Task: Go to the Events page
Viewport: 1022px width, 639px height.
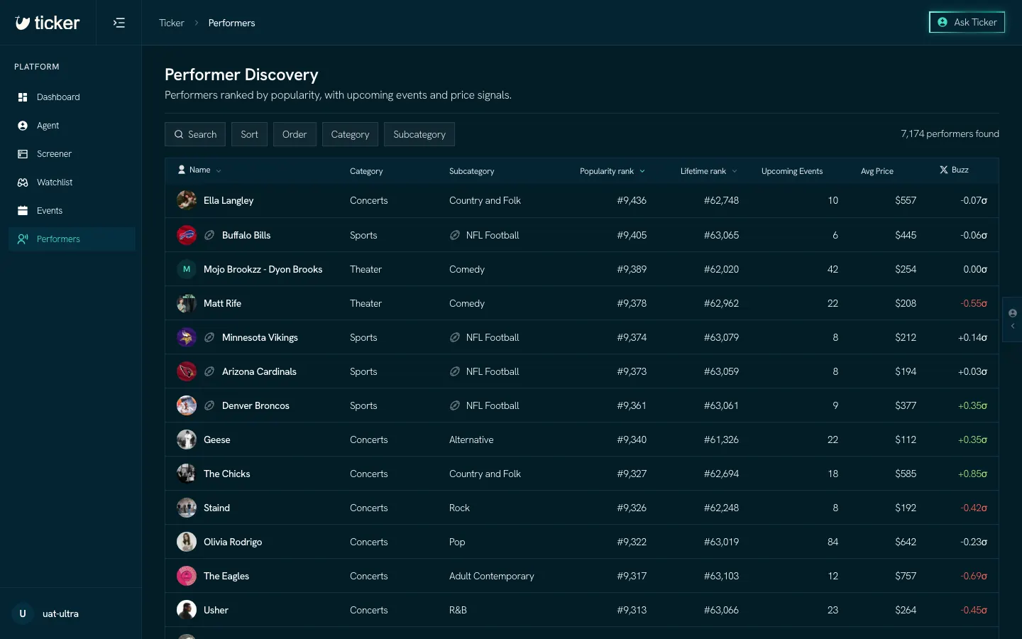Action: click(x=72, y=211)
